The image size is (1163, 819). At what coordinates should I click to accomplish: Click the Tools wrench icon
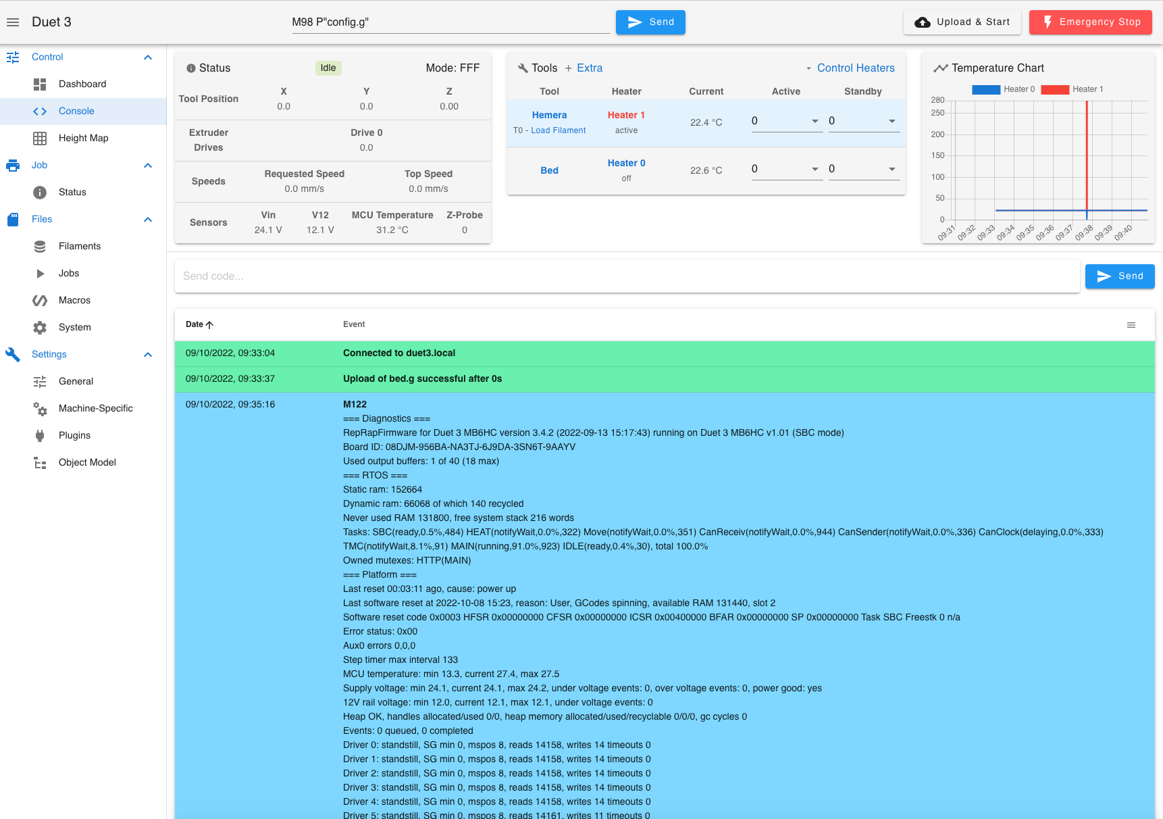[x=523, y=68]
